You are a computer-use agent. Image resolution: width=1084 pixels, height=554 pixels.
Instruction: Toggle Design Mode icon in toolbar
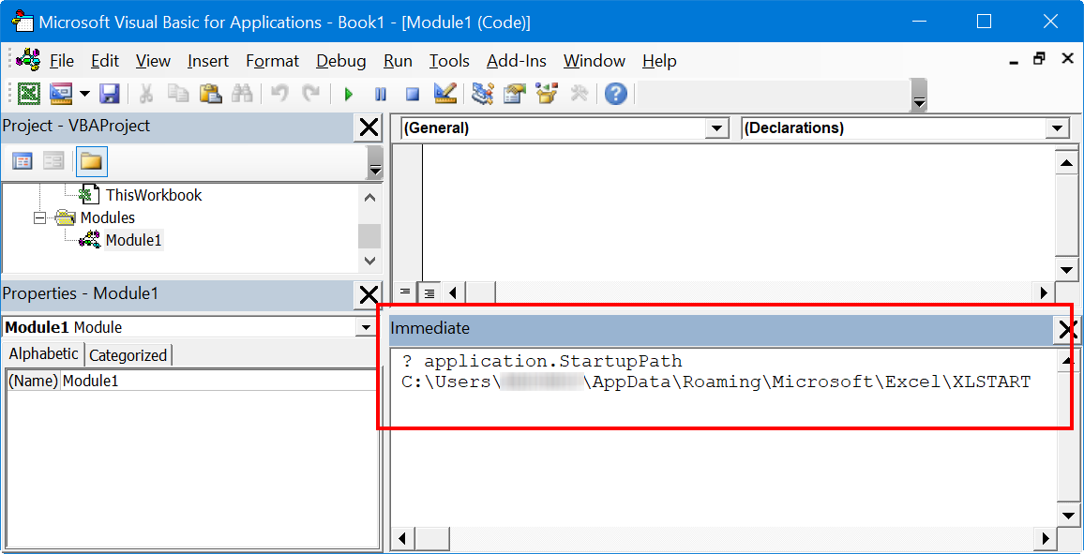click(445, 94)
